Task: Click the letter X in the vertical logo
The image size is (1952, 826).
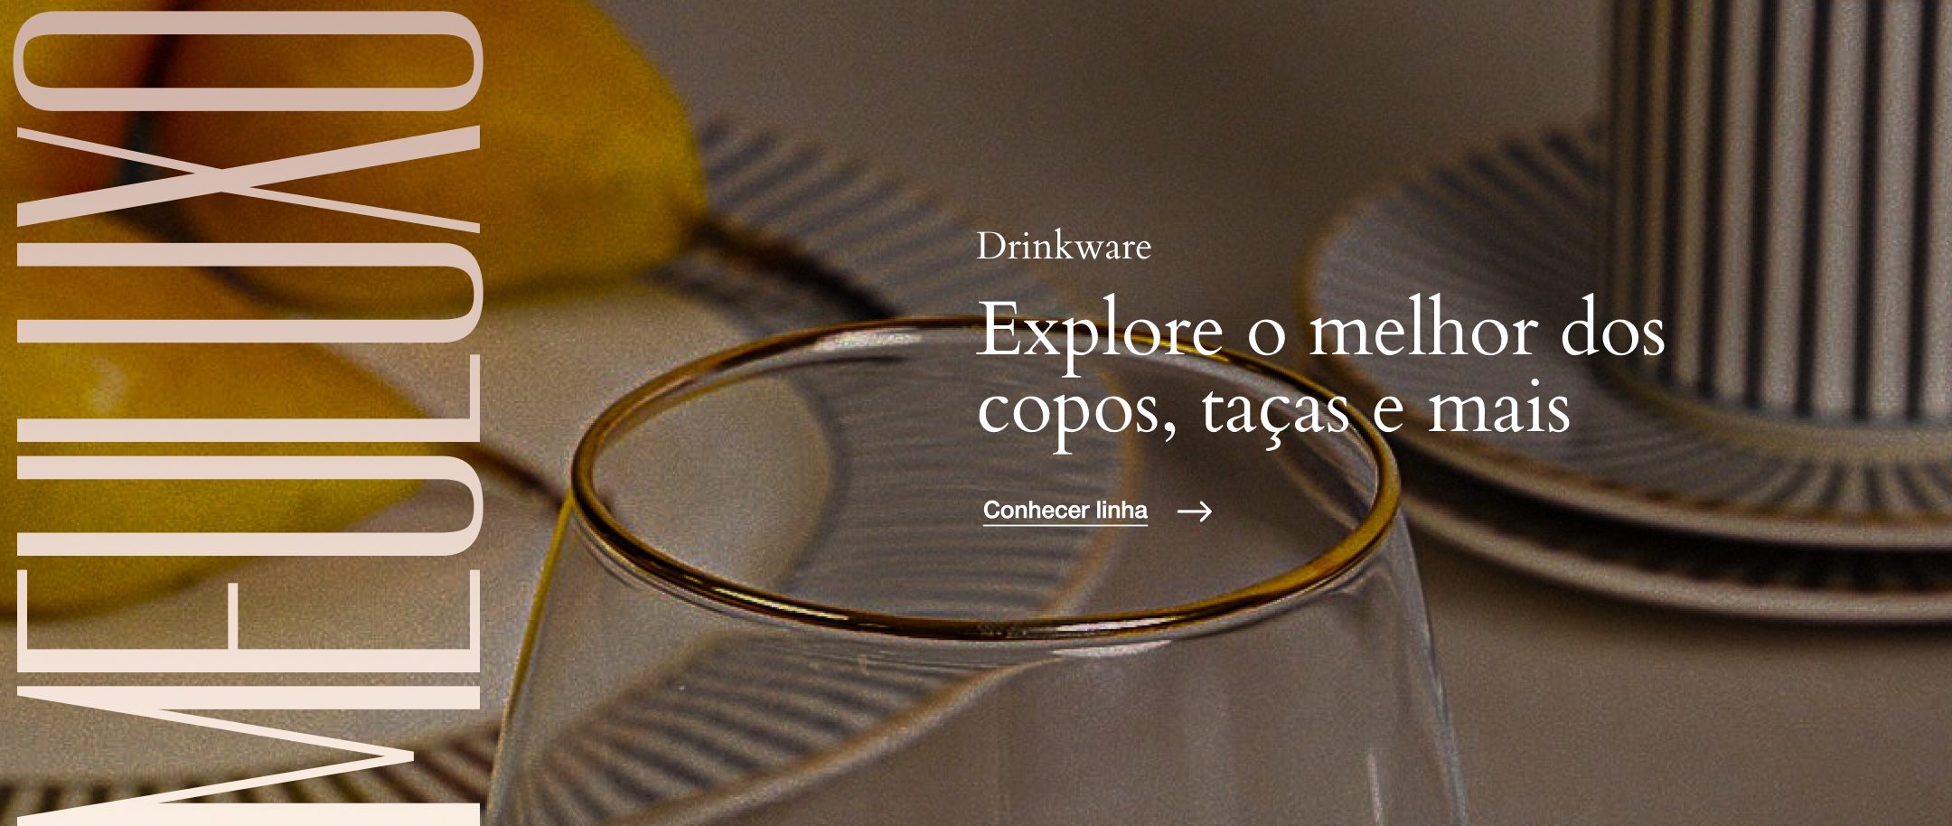Action: click(249, 179)
